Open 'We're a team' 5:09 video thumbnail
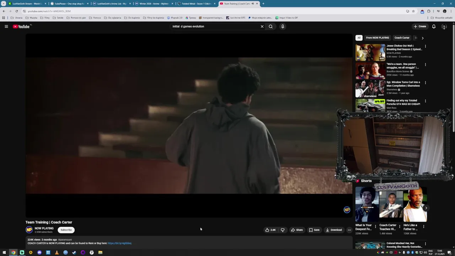This screenshot has height=256, width=455. click(x=370, y=70)
